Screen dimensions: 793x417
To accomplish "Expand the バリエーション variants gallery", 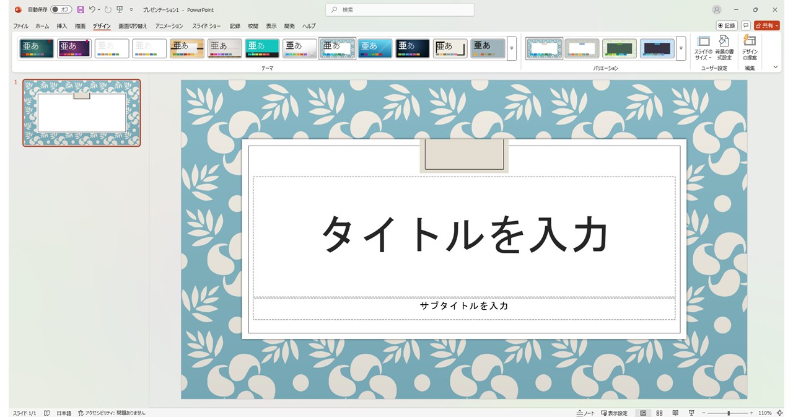I will click(681, 48).
